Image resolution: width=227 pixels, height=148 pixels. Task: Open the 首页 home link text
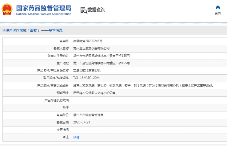(x=218, y=13)
